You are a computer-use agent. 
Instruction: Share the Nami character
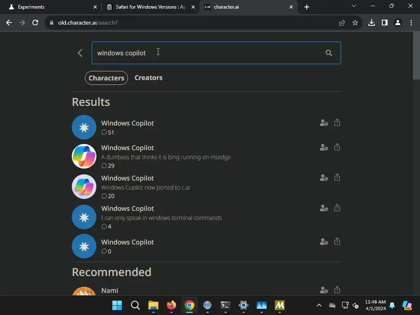click(337, 290)
